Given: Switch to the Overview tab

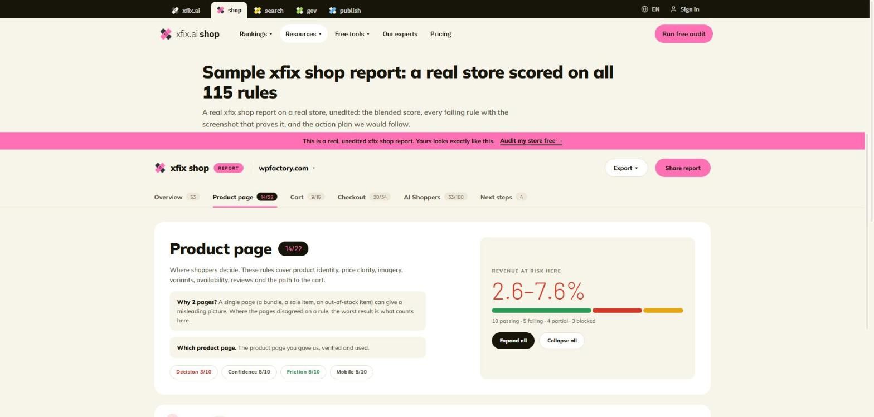Looking at the screenshot, I should 177,197.
